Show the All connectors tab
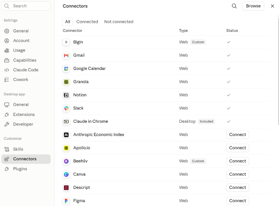Screen dimensions: 279x206 point(68,22)
